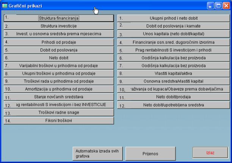Open Ukupni prihod i neto dobit
232x163 pixels.
click(173, 18)
